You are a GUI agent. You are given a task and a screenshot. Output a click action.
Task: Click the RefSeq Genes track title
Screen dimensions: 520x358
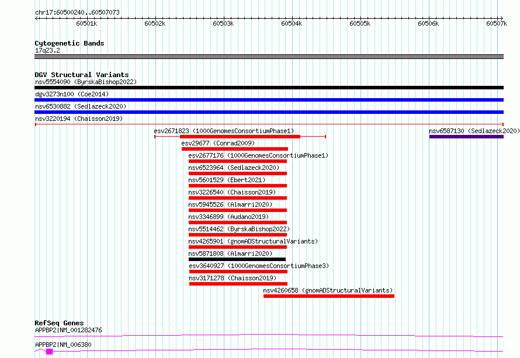[x=59, y=323]
